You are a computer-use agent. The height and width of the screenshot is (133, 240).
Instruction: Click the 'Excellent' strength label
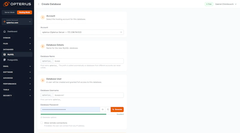coord(120,114)
